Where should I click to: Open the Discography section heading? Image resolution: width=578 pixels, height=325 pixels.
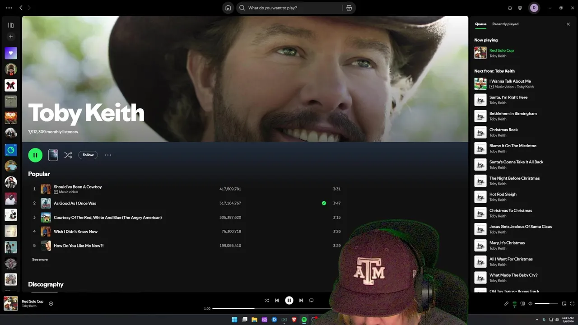[x=46, y=284]
